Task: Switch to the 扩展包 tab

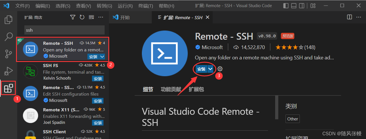Action: pyautogui.click(x=196, y=89)
